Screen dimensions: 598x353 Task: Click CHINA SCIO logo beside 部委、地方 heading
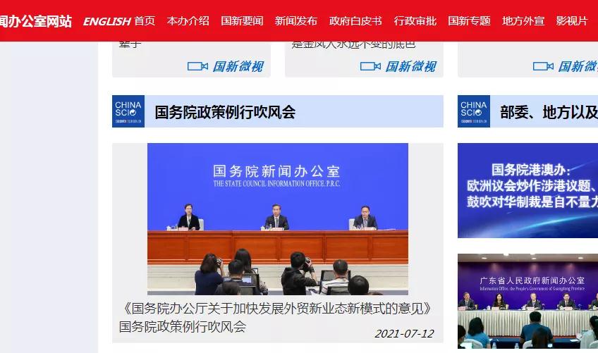474,111
